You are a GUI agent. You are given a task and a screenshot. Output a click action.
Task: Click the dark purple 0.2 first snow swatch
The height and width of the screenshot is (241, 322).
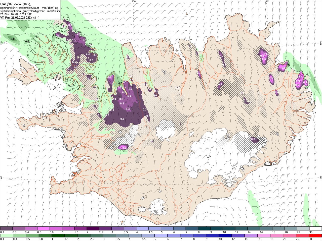(x=6, y=229)
